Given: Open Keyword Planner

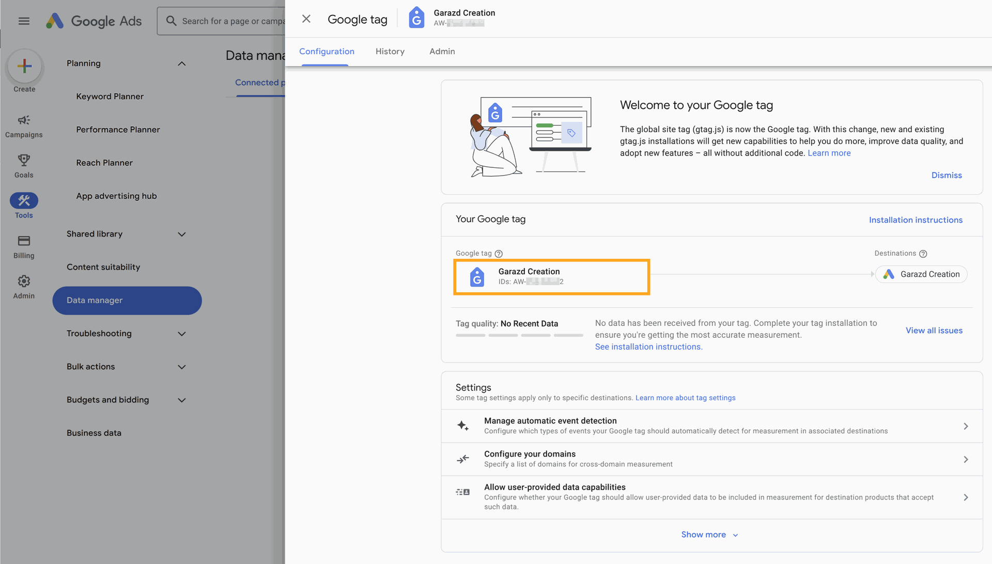Looking at the screenshot, I should pyautogui.click(x=110, y=97).
